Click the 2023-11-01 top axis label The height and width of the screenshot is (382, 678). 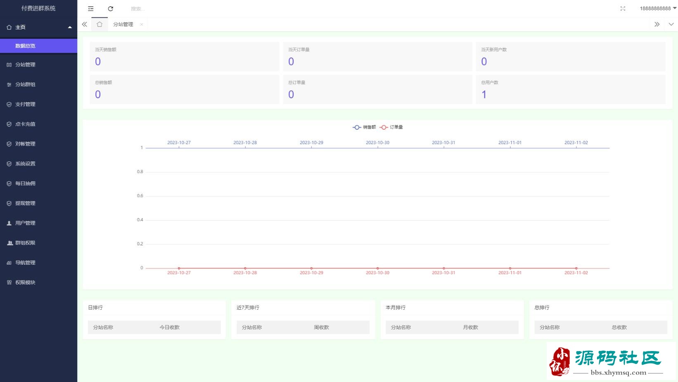pyautogui.click(x=510, y=142)
